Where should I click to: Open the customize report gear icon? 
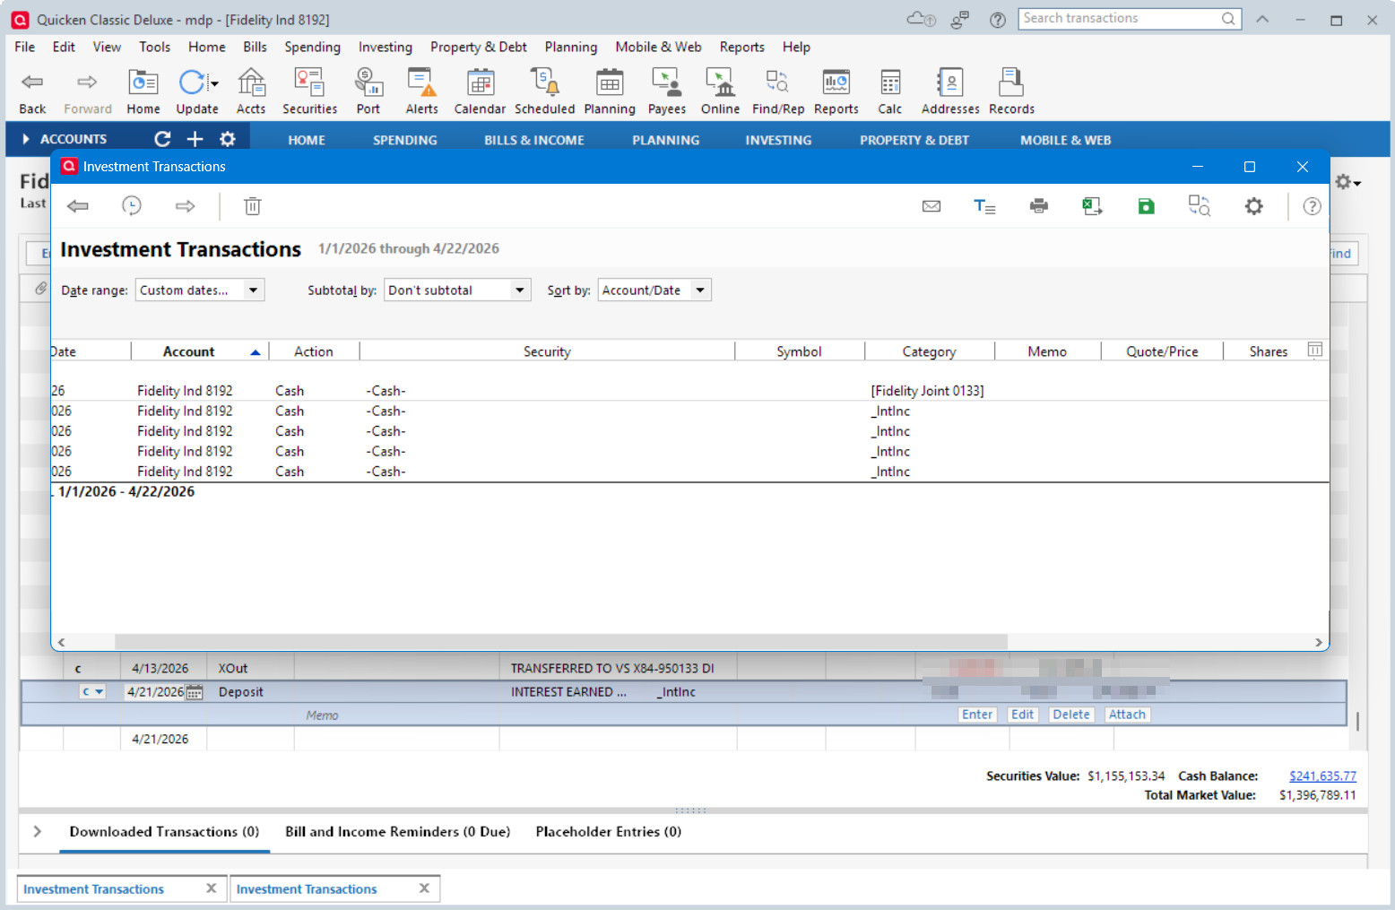click(1253, 206)
